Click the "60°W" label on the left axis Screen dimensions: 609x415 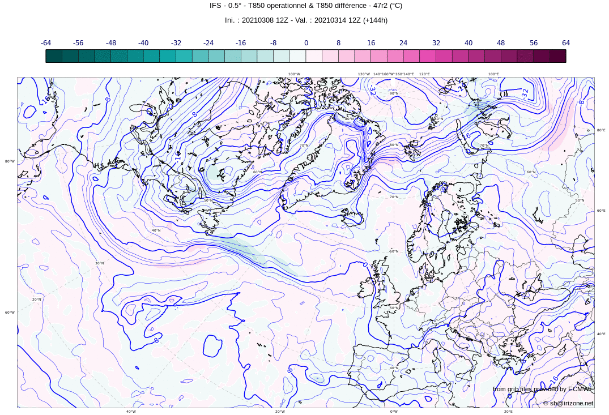10,313
